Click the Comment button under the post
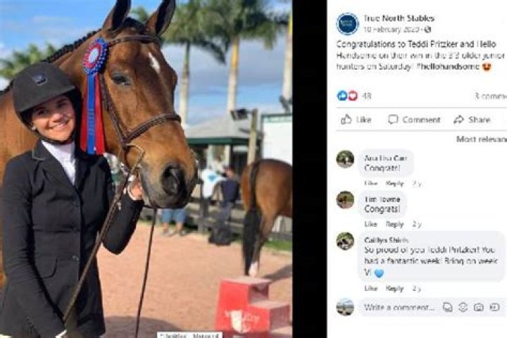The height and width of the screenshot is (338, 507). [414, 120]
